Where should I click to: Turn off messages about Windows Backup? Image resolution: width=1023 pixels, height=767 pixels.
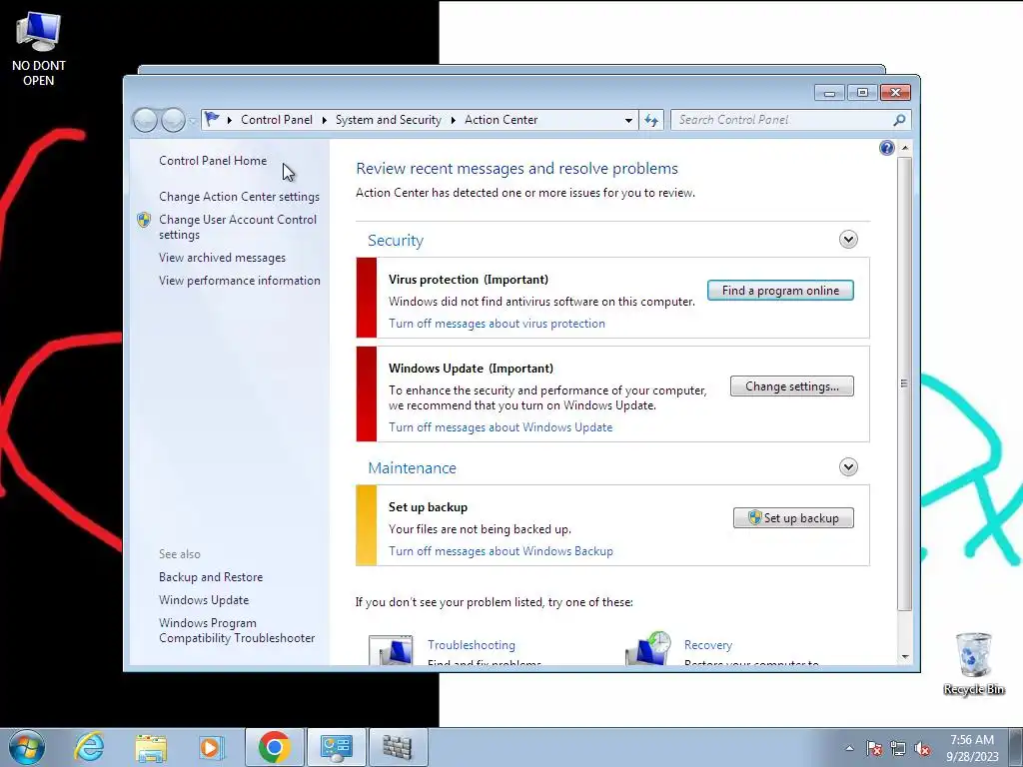coord(501,551)
